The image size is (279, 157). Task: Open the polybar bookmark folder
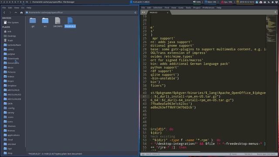[x=10, y=54]
